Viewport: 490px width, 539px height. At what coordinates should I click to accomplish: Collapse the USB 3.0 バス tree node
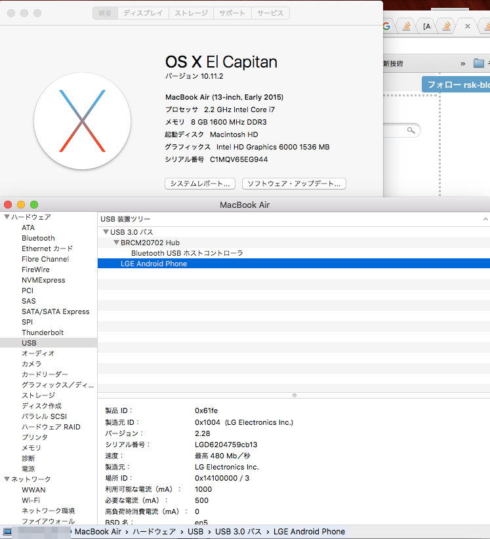click(106, 232)
